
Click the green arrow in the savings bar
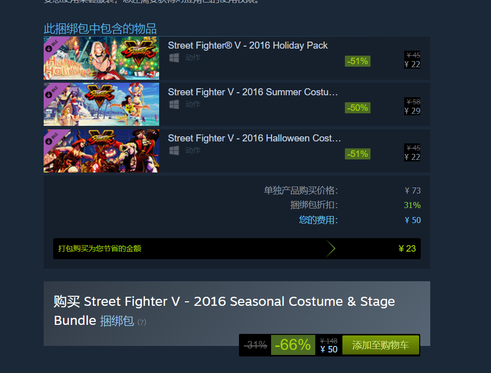(330, 249)
